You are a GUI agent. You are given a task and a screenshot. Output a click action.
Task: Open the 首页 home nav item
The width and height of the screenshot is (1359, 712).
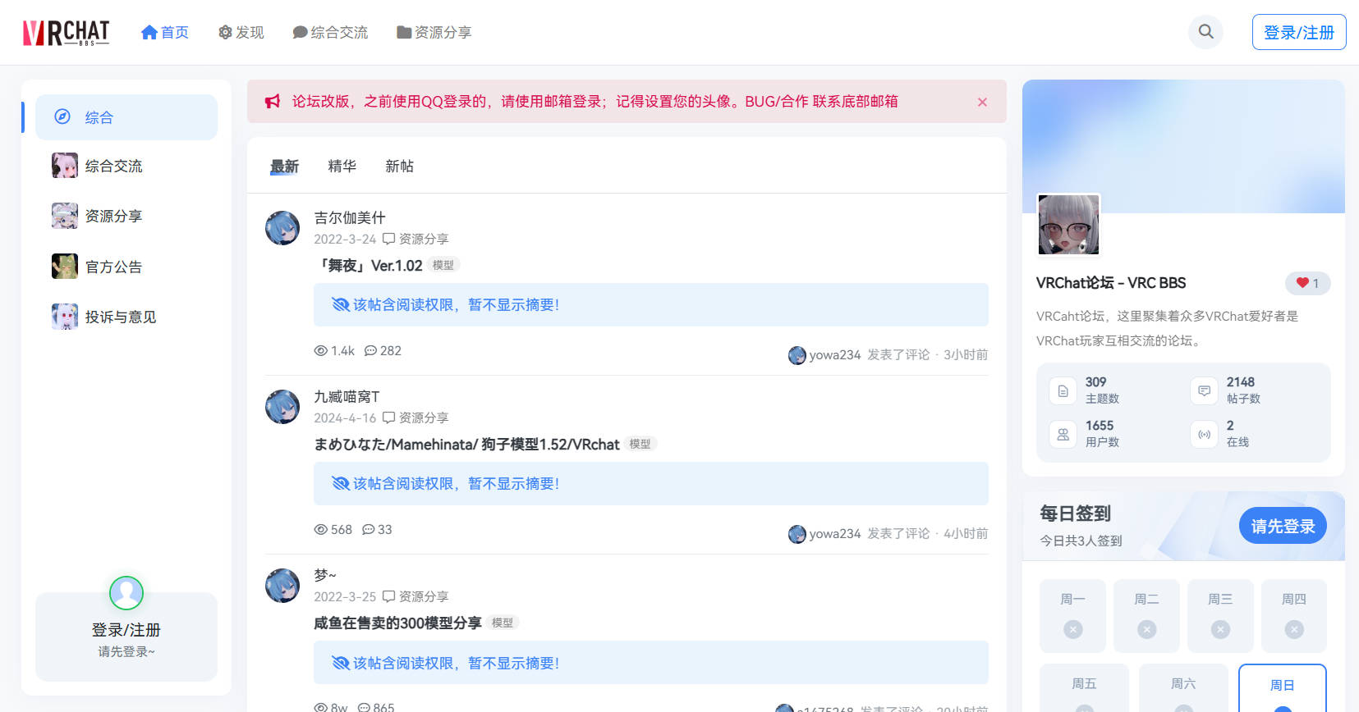pos(165,32)
